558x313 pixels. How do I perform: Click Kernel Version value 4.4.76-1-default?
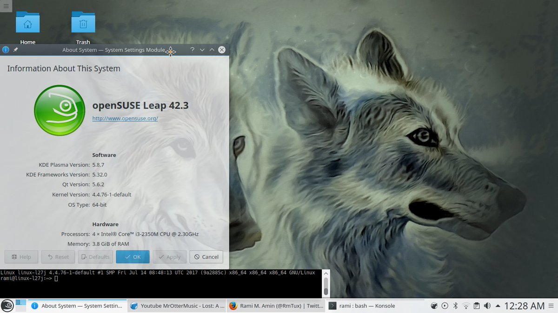(112, 195)
